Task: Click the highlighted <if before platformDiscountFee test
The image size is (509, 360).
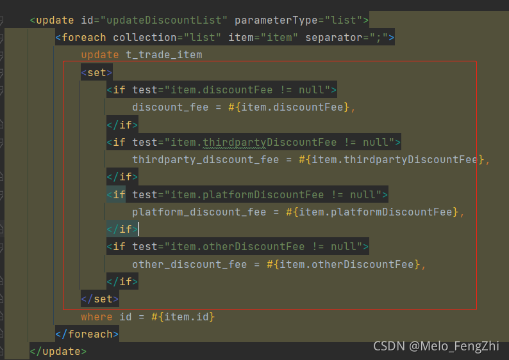Action: [x=116, y=194]
